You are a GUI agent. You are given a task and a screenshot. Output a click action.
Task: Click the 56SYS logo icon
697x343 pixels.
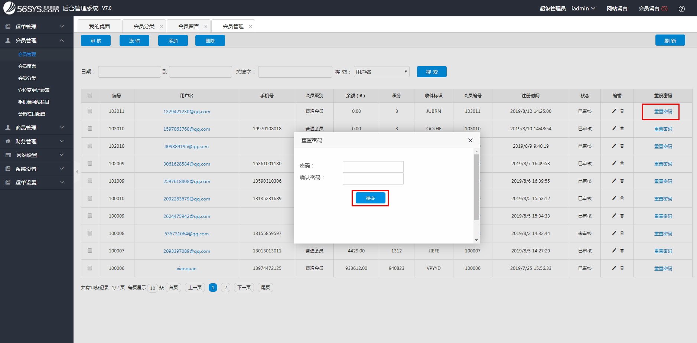(8, 8)
